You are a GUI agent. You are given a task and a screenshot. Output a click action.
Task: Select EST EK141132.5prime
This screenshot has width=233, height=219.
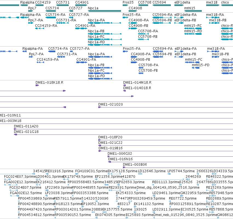pos(149,204)
